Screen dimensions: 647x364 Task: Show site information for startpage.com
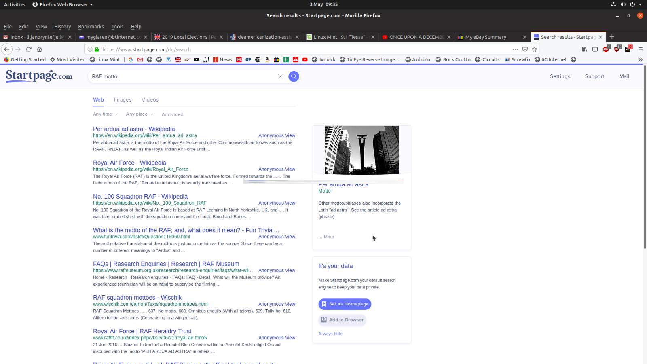coord(90,49)
